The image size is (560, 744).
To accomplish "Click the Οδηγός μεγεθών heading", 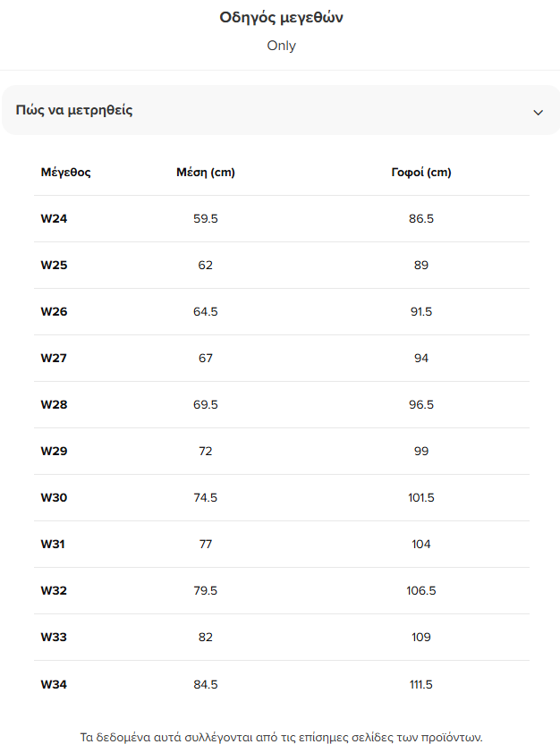I will pos(281,18).
